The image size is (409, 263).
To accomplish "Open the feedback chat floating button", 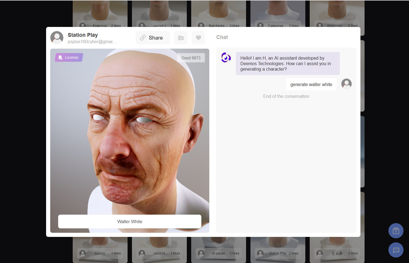I will tap(396, 250).
